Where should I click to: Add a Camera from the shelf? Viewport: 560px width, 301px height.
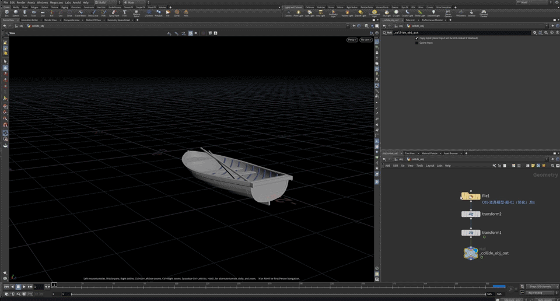(288, 13)
